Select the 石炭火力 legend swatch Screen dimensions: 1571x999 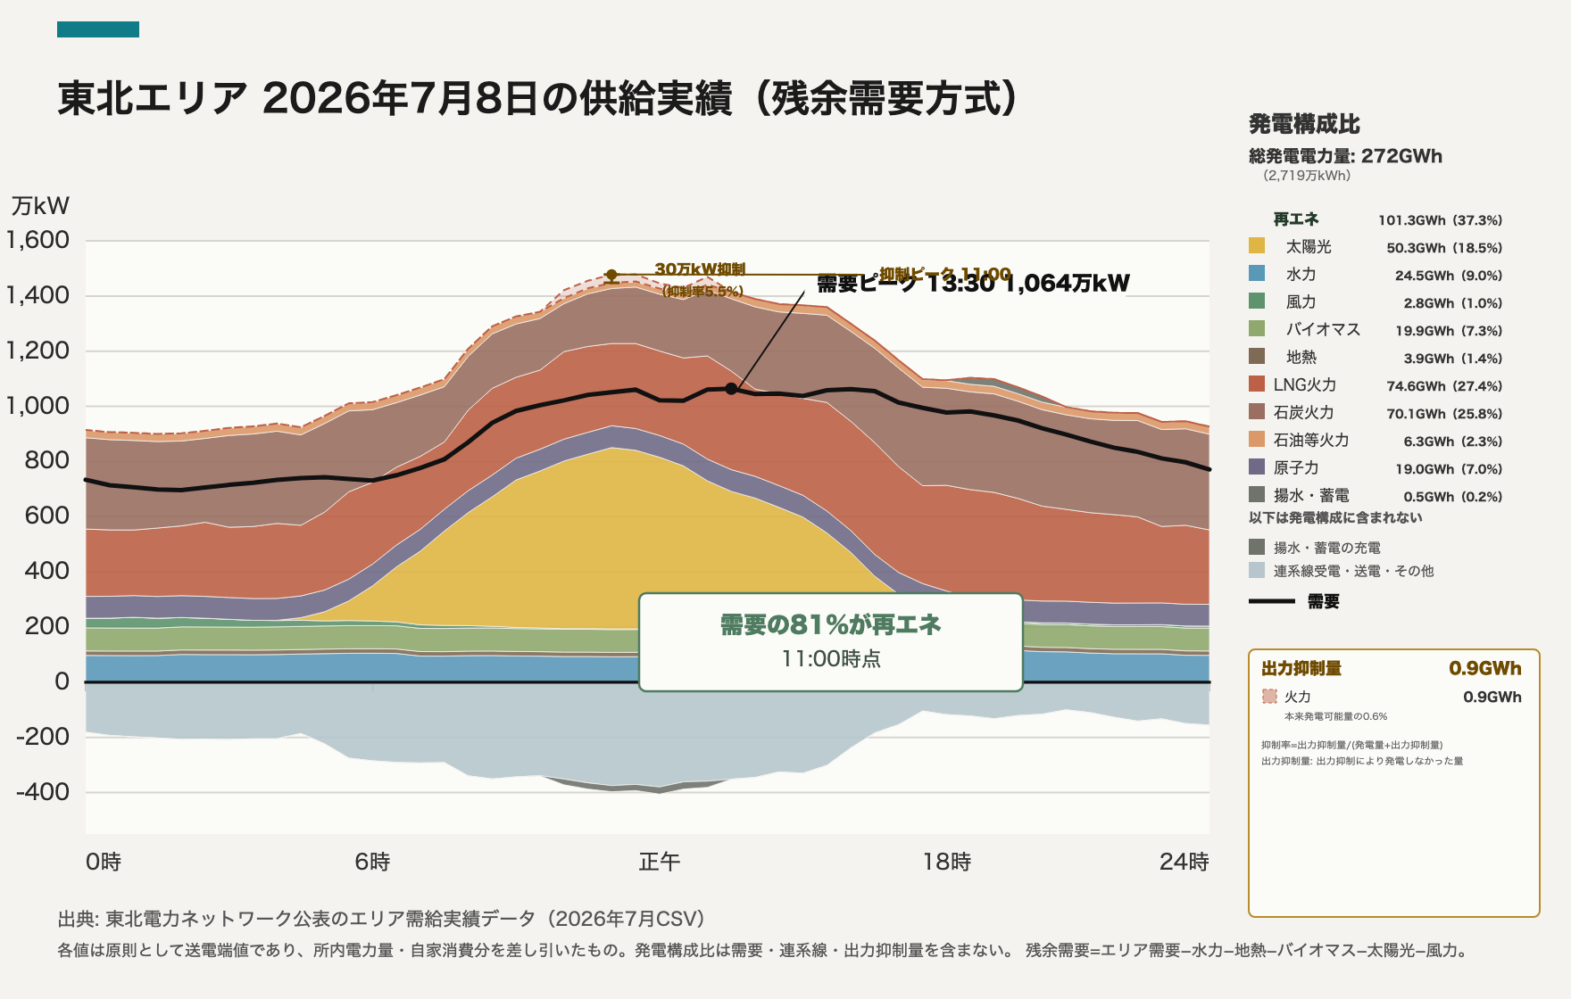pyautogui.click(x=1257, y=411)
